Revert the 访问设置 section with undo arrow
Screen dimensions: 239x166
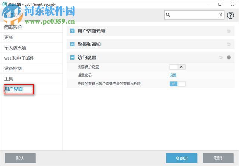click(221, 58)
